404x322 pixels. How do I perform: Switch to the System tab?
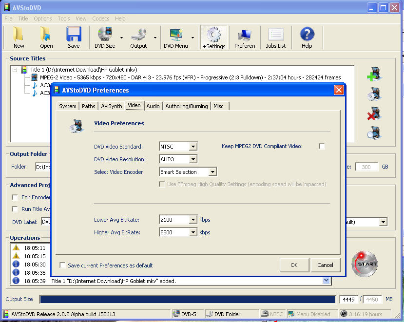click(68, 106)
